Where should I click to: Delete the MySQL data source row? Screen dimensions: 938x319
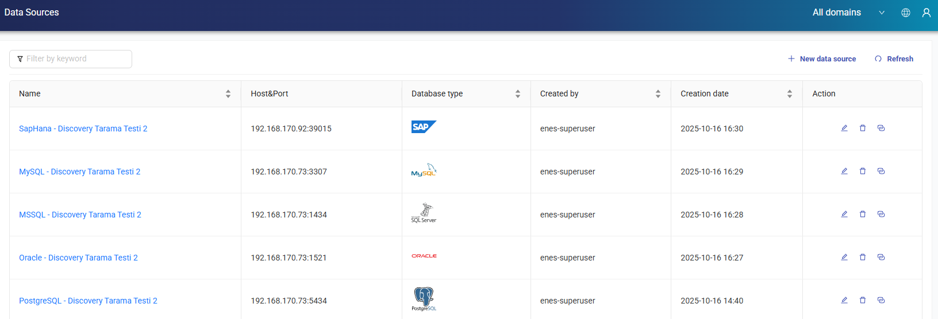pos(863,171)
